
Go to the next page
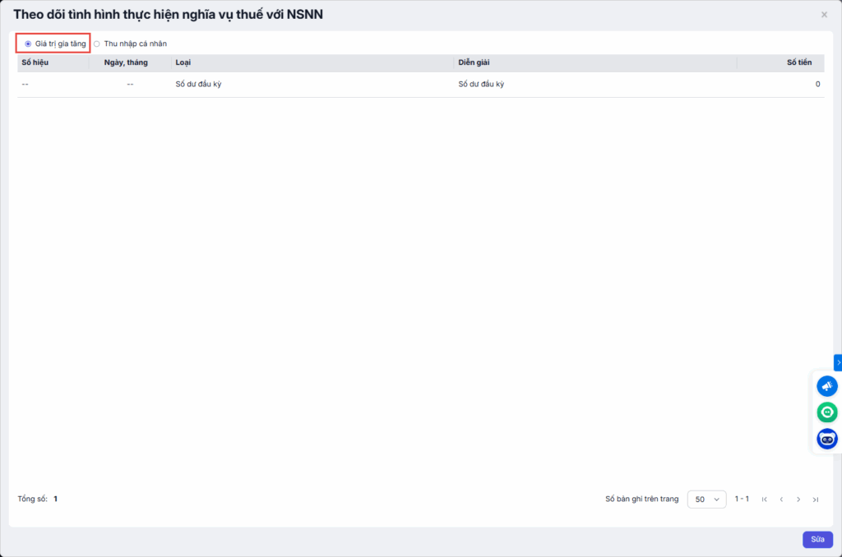[x=798, y=499]
